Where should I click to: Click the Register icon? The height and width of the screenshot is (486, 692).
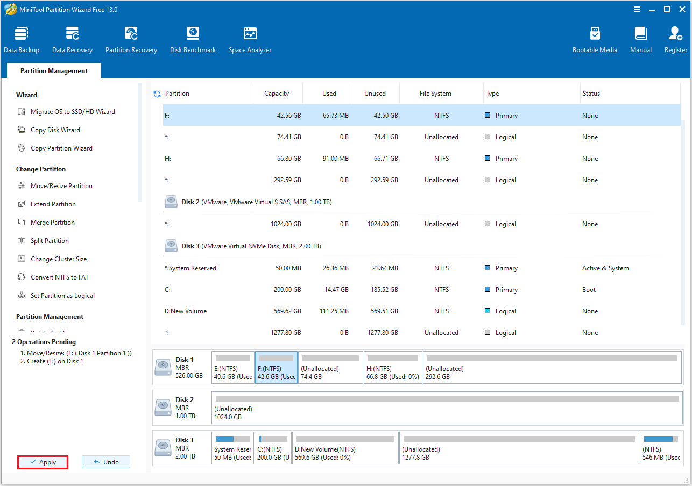point(675,38)
